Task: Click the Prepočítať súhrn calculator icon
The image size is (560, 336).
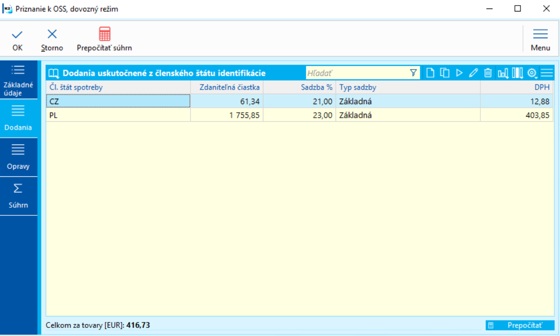Action: click(x=105, y=34)
